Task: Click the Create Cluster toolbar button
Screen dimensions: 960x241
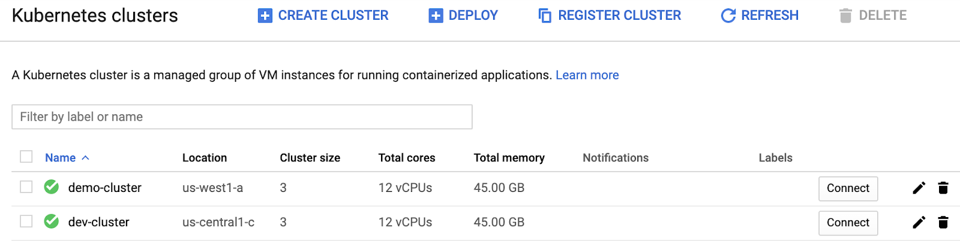Action: (x=323, y=16)
